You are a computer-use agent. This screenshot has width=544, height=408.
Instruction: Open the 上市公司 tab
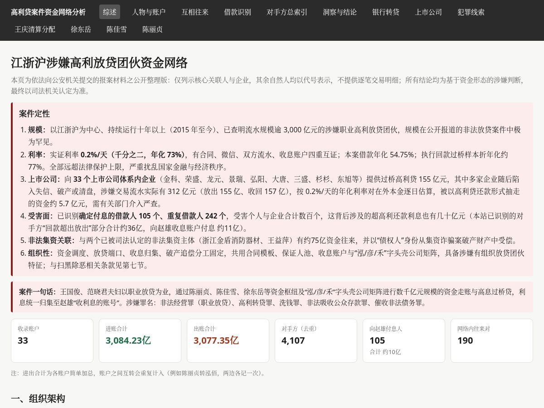(x=428, y=12)
